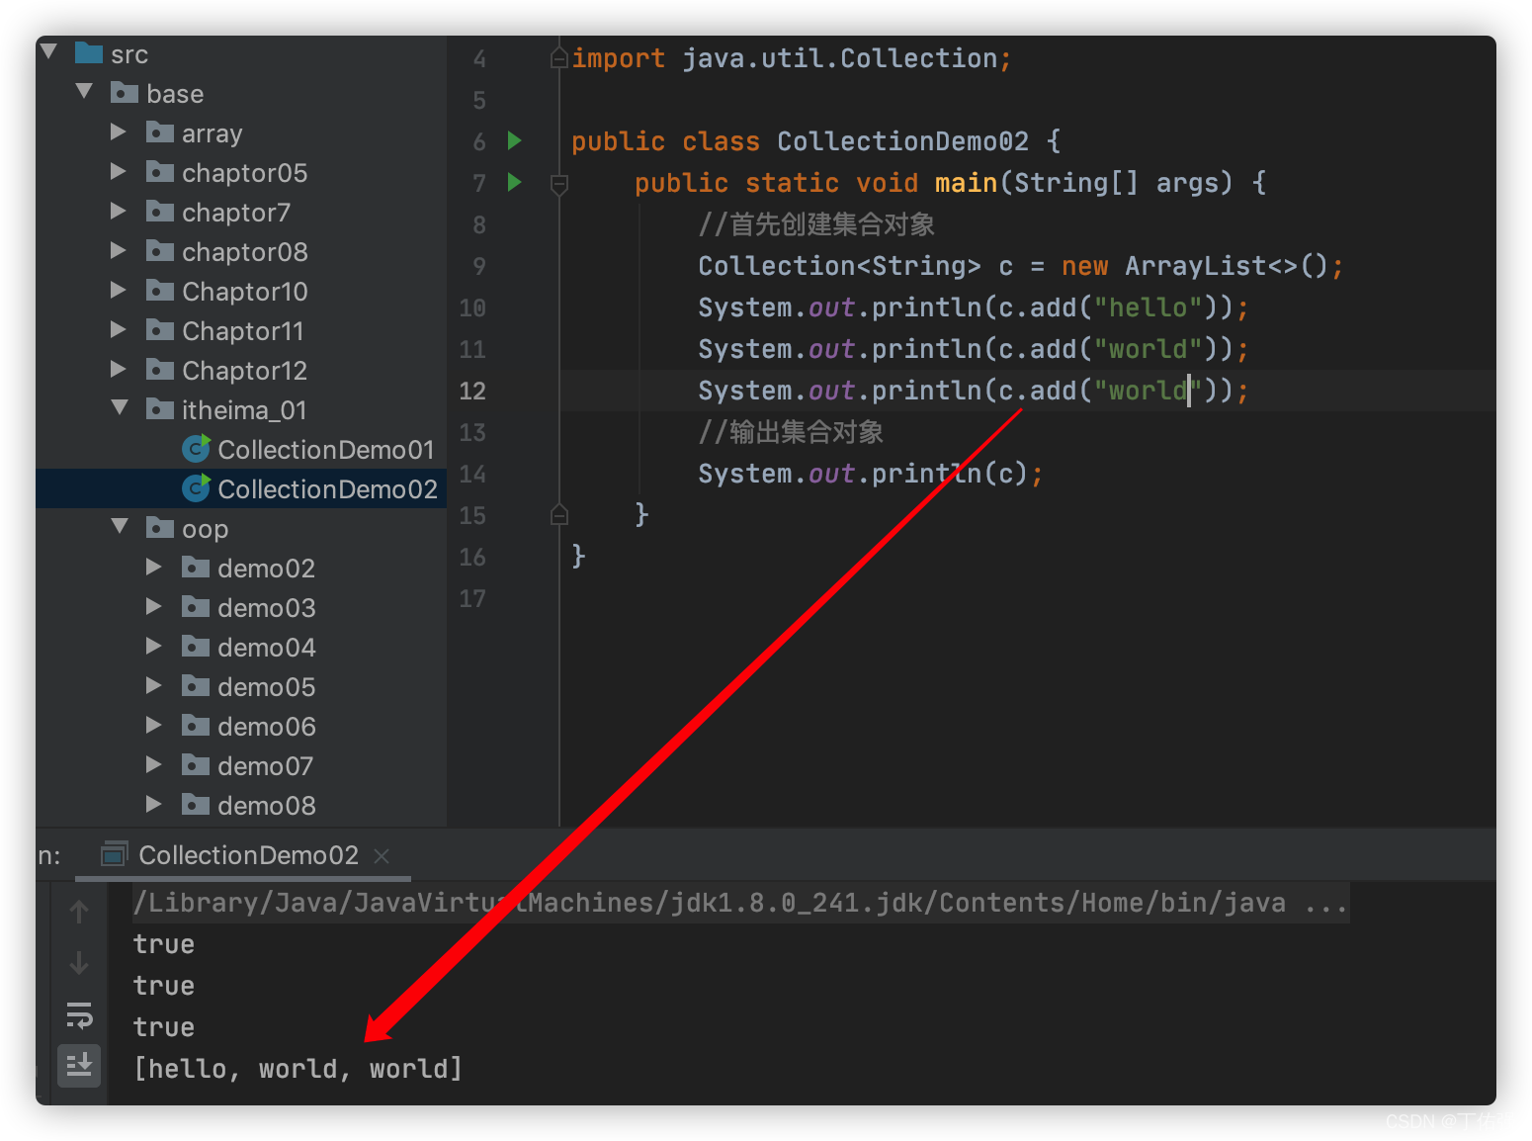Click the "hello" string on line 10

(1148, 307)
